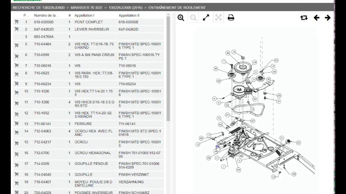
Task: Add part 710-04484 to cart
Action: click(16, 46)
